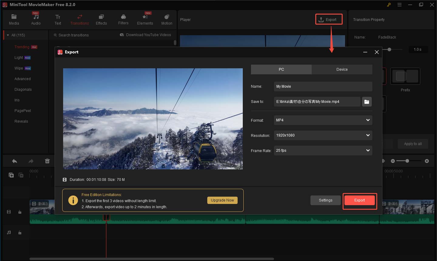Click the 1.0 s duration field
The image size is (437, 261).
click(x=418, y=49)
